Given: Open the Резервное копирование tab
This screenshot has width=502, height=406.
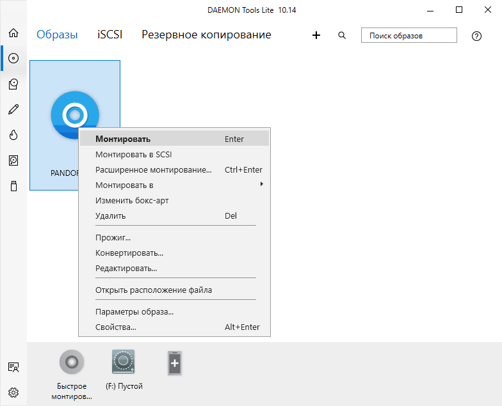Looking at the screenshot, I should point(206,35).
